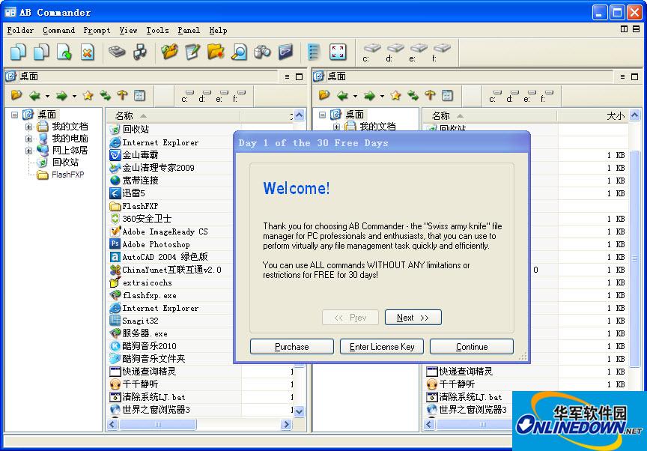The height and width of the screenshot is (451, 647).
Task: Open the Folder menu
Action: 20,30
